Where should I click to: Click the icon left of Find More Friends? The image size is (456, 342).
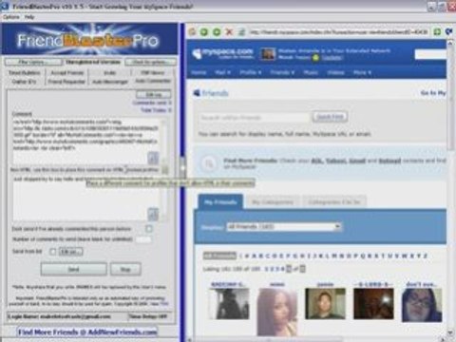209,163
